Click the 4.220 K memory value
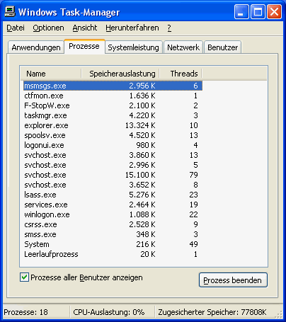This screenshot has width=286, height=322. point(142,115)
